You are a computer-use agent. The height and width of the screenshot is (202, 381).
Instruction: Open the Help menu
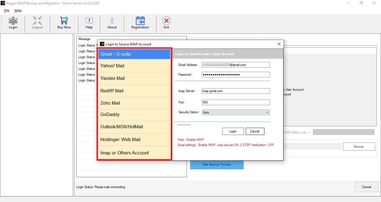point(18,11)
